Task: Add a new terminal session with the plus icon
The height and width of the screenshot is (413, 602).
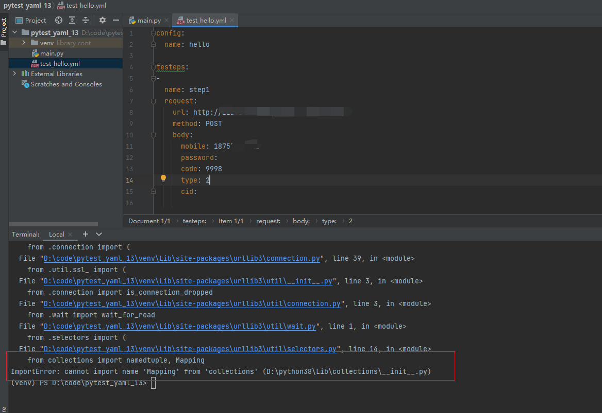Action: pyautogui.click(x=85, y=234)
